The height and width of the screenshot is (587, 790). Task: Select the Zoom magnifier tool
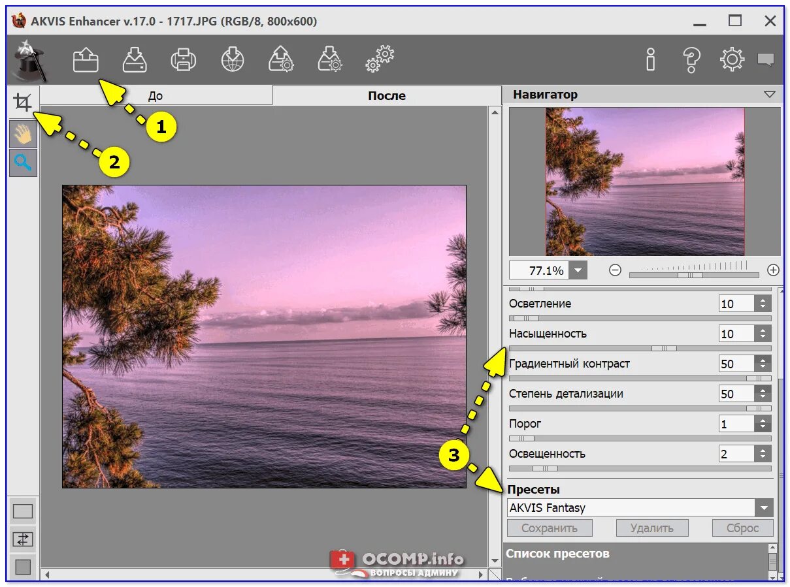point(23,163)
